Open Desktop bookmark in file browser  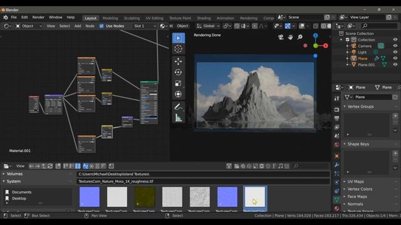(x=19, y=198)
